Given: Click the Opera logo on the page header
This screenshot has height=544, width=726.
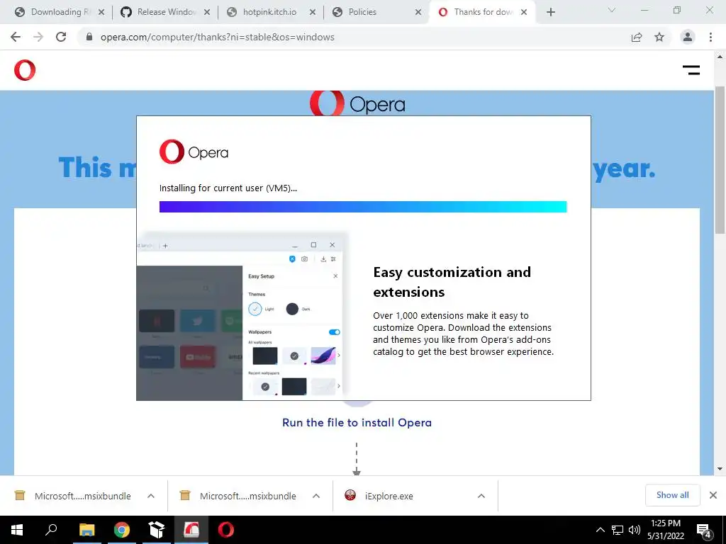Looking at the screenshot, I should click(25, 70).
